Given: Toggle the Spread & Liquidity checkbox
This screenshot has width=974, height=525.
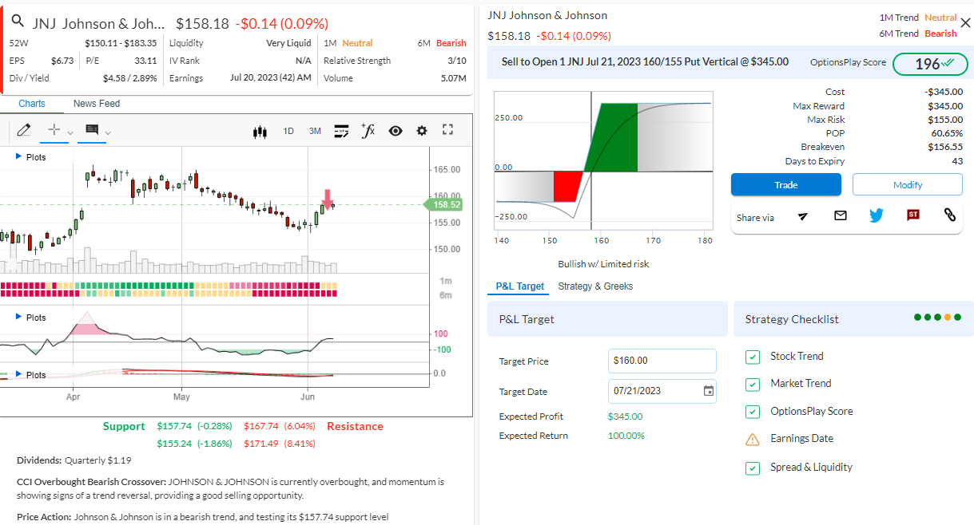Looking at the screenshot, I should 753,468.
